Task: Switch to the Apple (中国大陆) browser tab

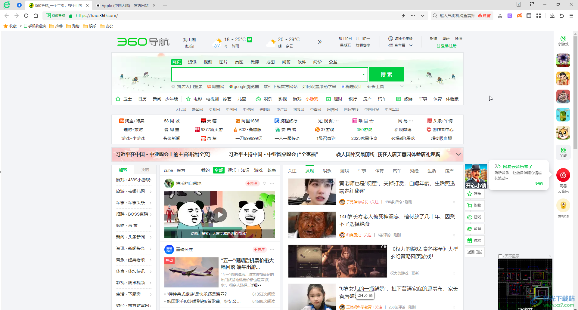Action: pos(125,5)
